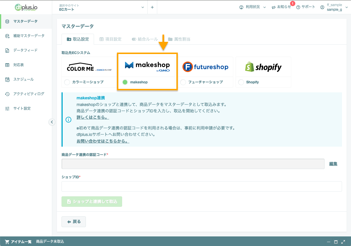Click the shopify logo card
Image resolution: width=351 pixels, height=246 pixels.
click(x=263, y=67)
